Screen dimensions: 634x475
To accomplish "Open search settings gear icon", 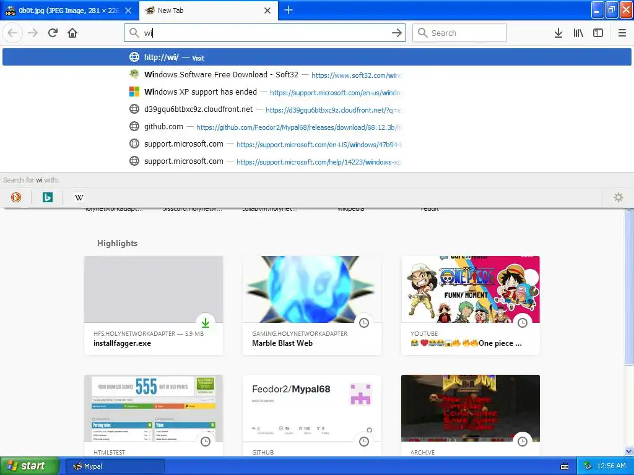I will pos(619,197).
